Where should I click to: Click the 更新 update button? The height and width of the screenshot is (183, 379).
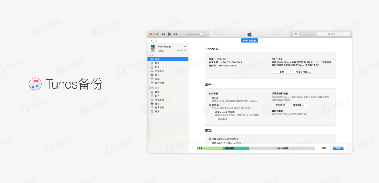pos(282,72)
